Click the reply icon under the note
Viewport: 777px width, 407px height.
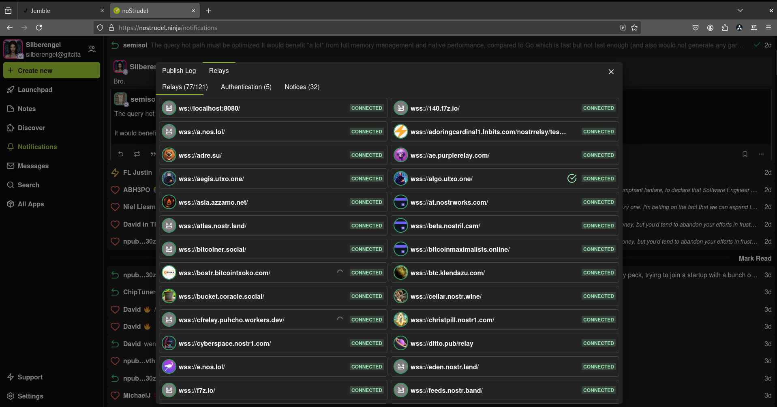121,154
